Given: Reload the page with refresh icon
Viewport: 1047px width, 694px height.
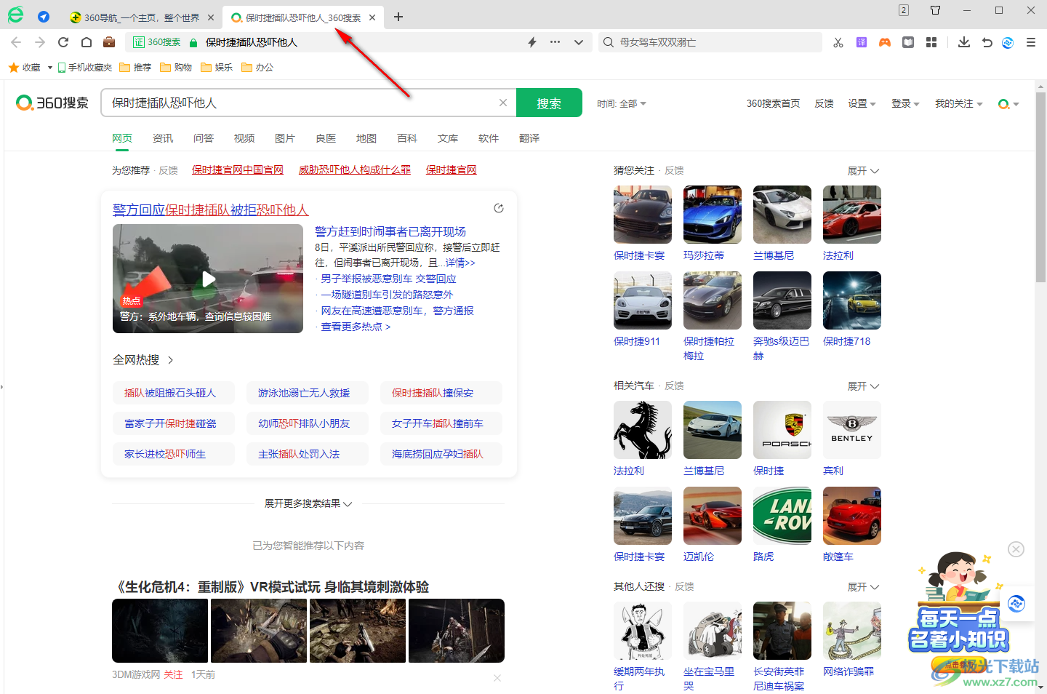Looking at the screenshot, I should (x=63, y=42).
